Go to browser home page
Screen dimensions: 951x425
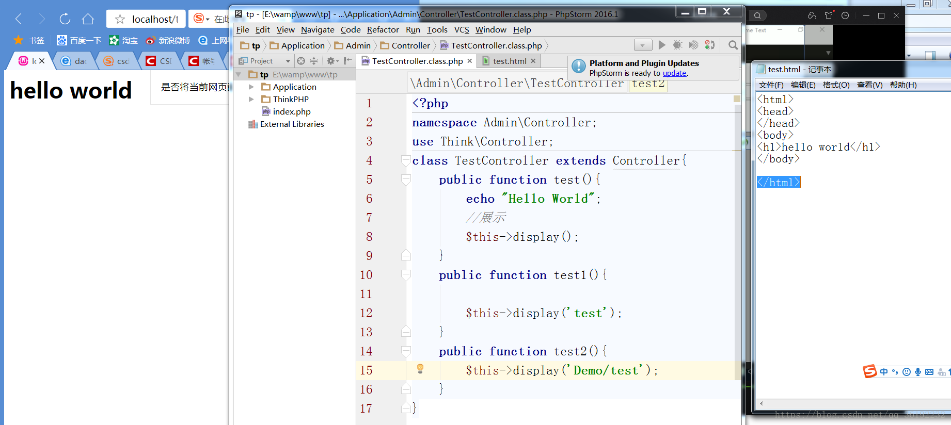click(x=88, y=19)
